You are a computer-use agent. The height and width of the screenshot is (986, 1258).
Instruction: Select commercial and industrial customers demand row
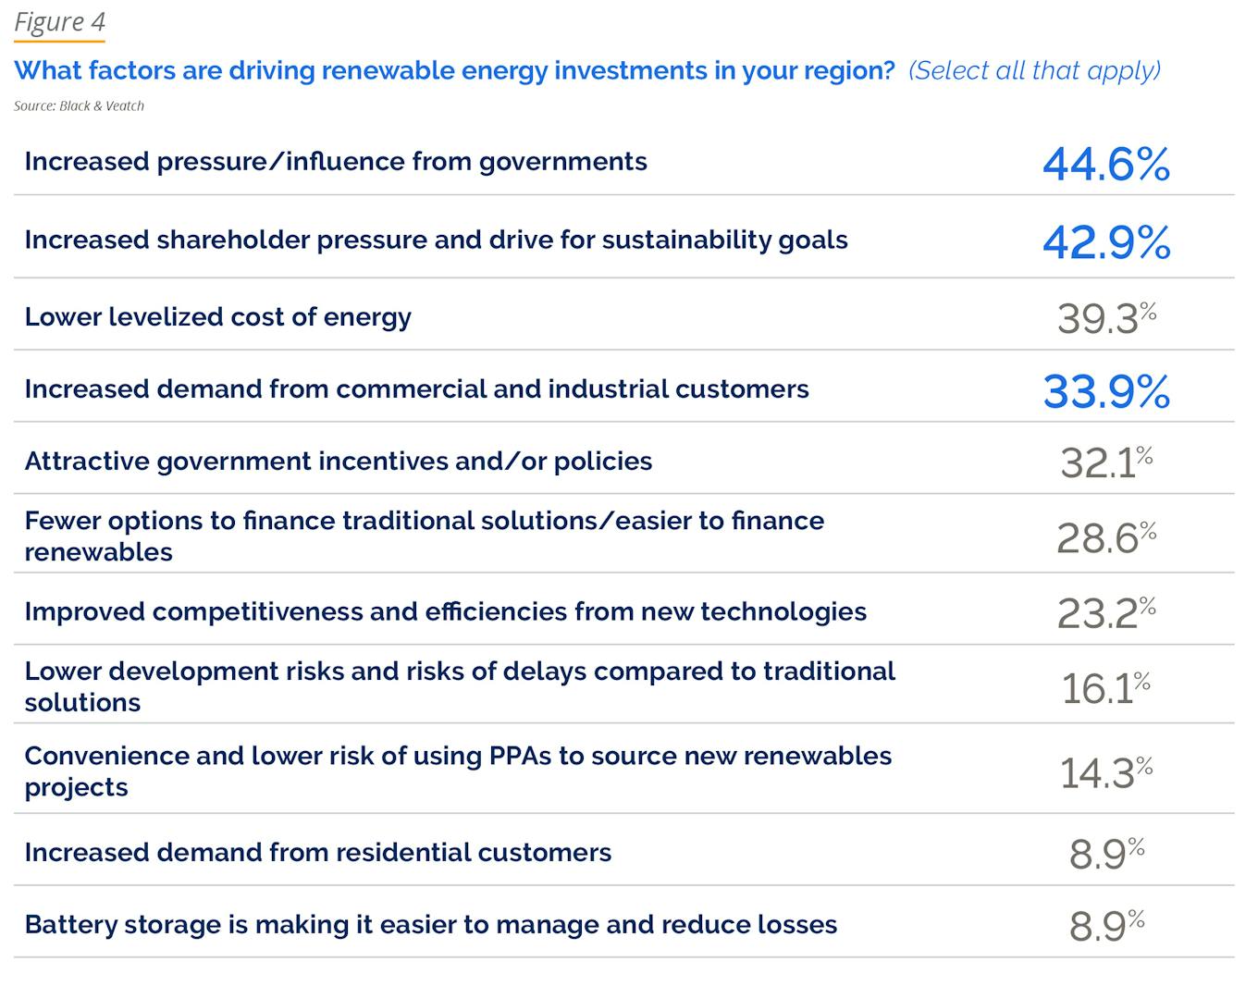click(x=416, y=389)
